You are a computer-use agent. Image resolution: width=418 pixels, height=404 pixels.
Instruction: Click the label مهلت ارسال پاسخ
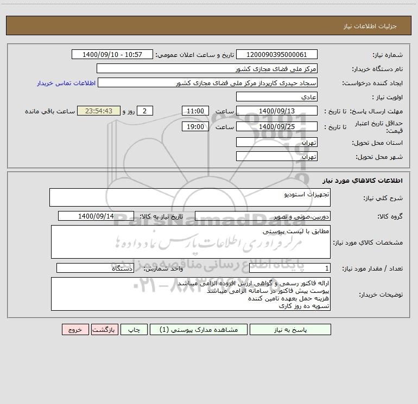pyautogui.click(x=376, y=111)
